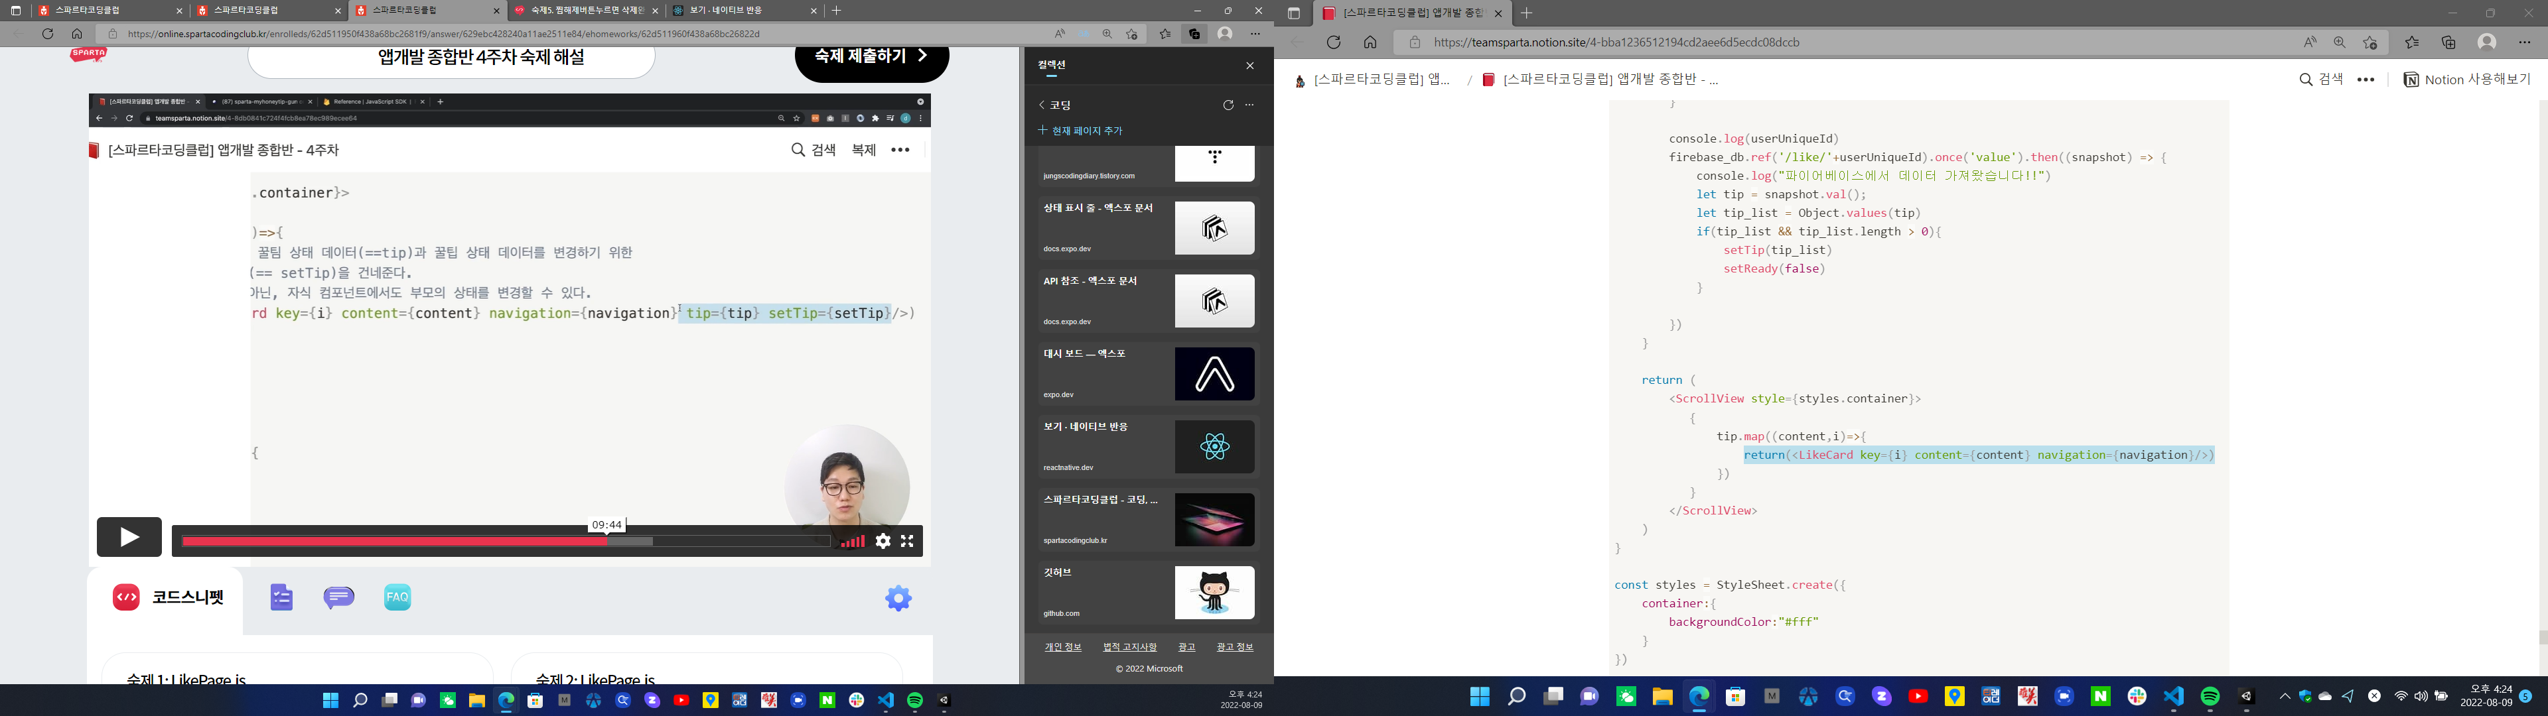
Task: Open the video player settings gear
Action: 883,541
